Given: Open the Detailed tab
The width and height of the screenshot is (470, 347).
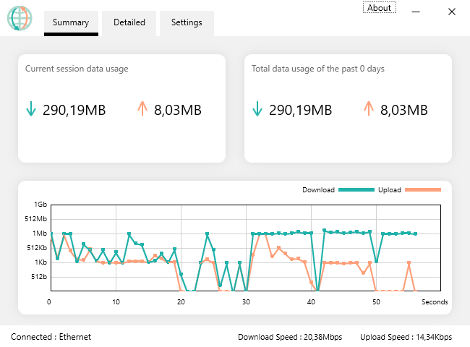Looking at the screenshot, I should coord(129,22).
